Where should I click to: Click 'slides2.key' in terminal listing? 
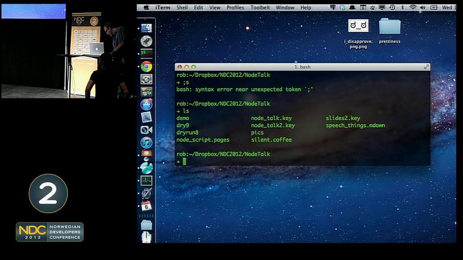coord(343,118)
